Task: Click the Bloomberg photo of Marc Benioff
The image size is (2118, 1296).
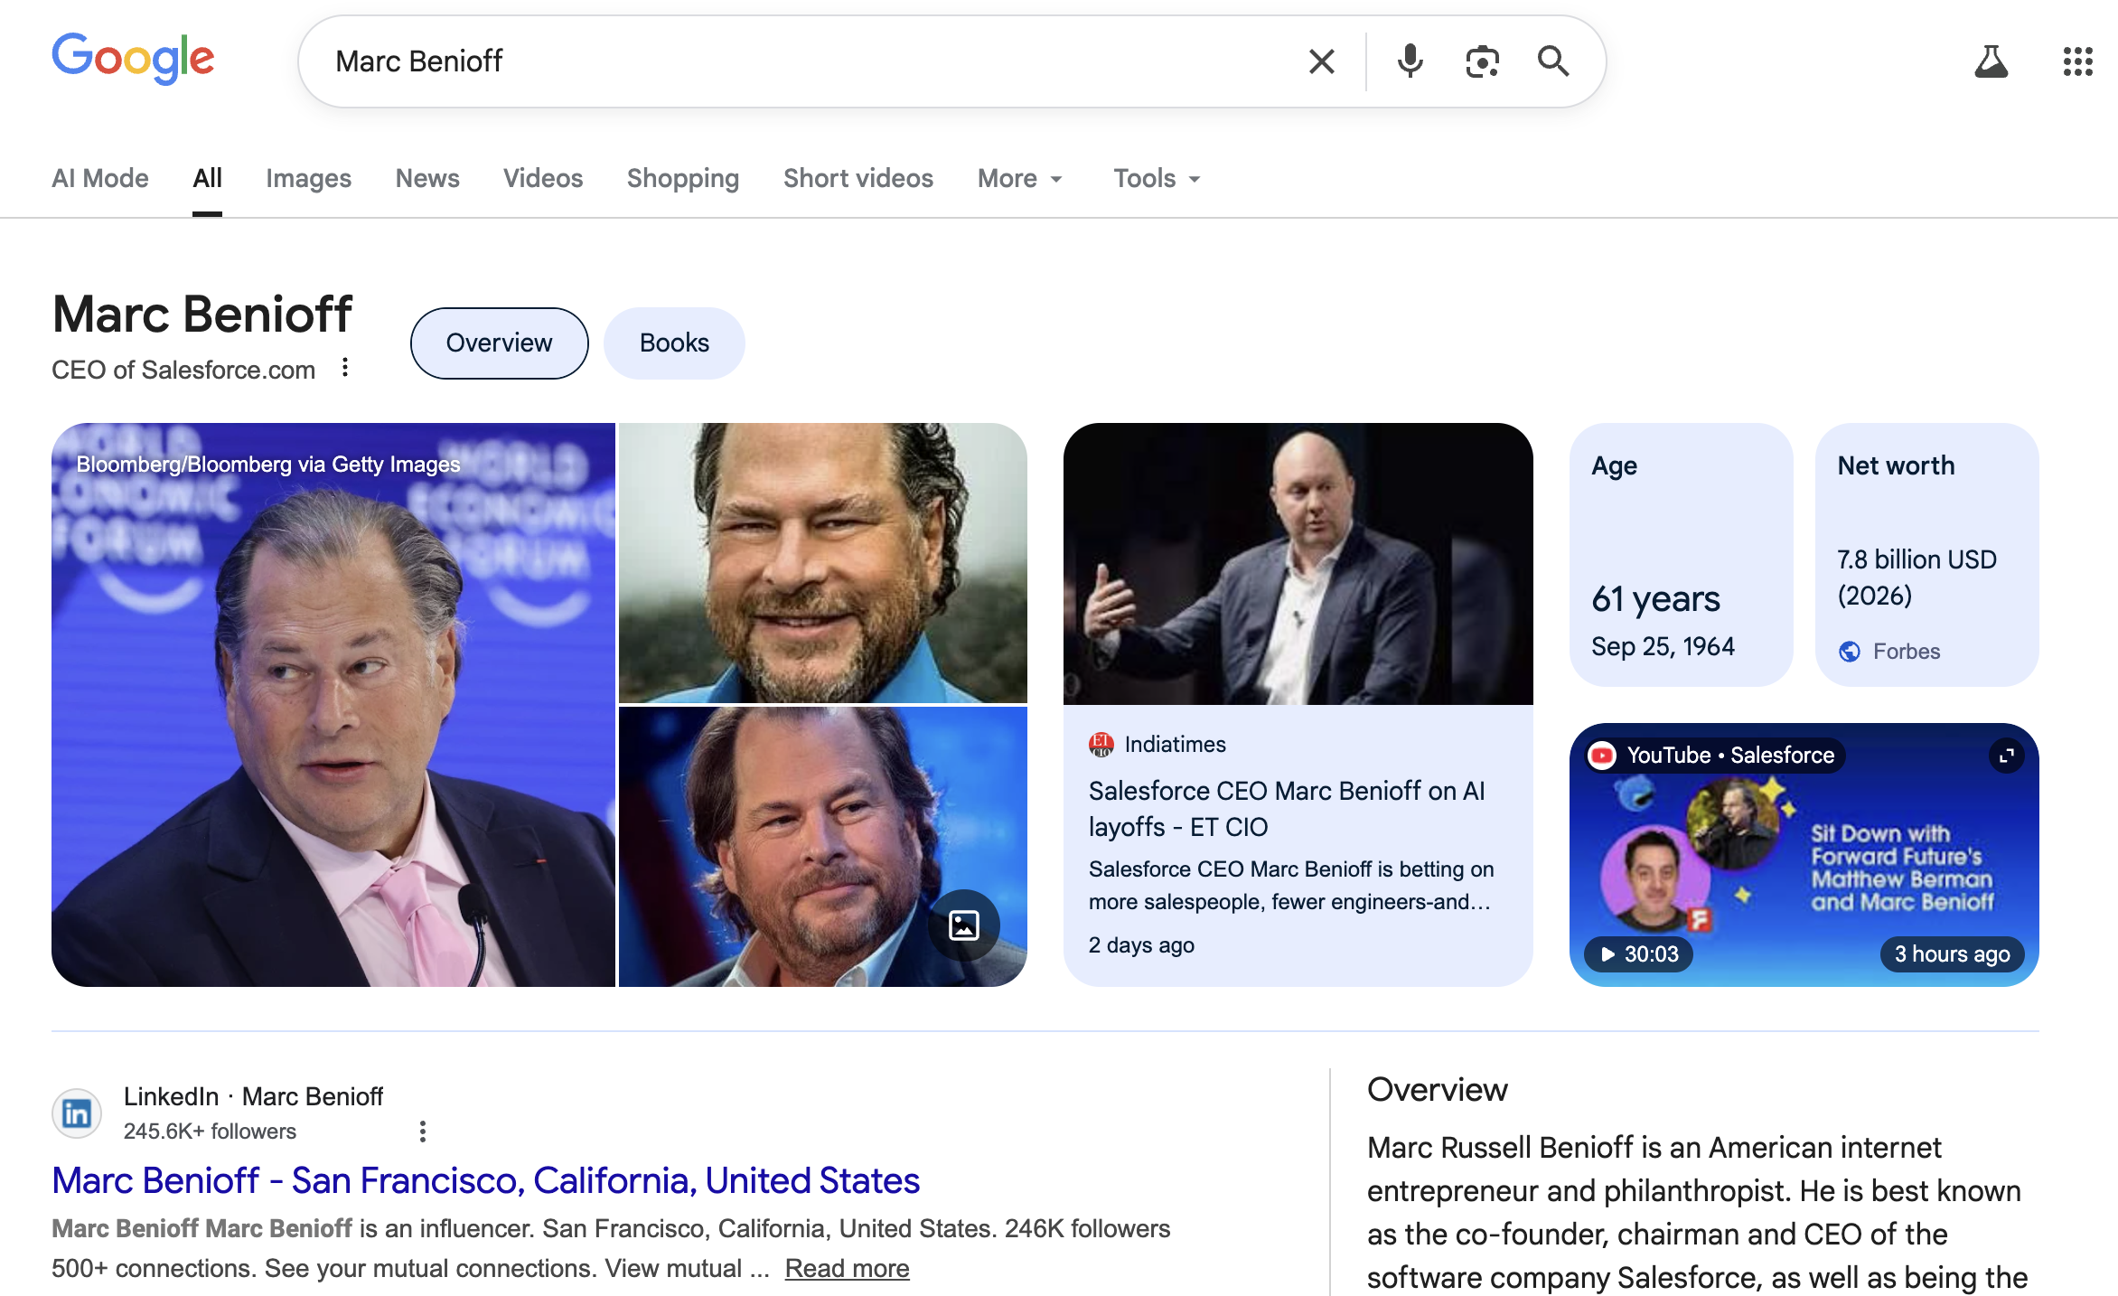Action: 333,704
